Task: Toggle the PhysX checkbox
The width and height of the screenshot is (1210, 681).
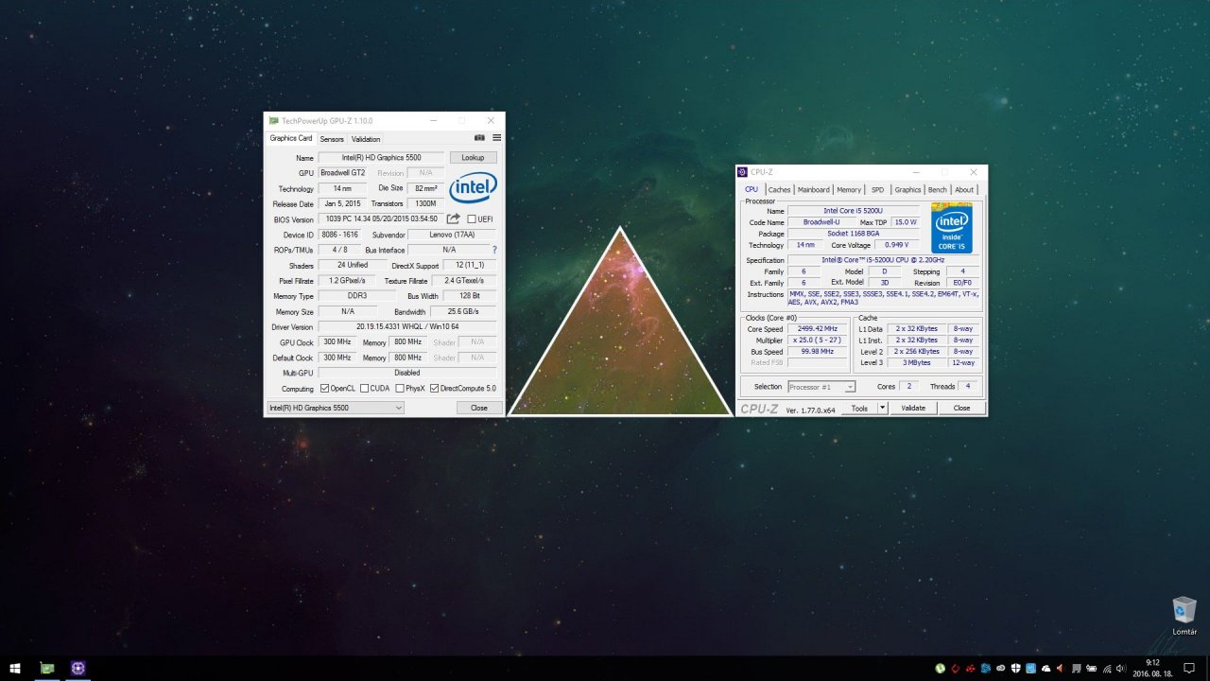Action: (x=400, y=389)
